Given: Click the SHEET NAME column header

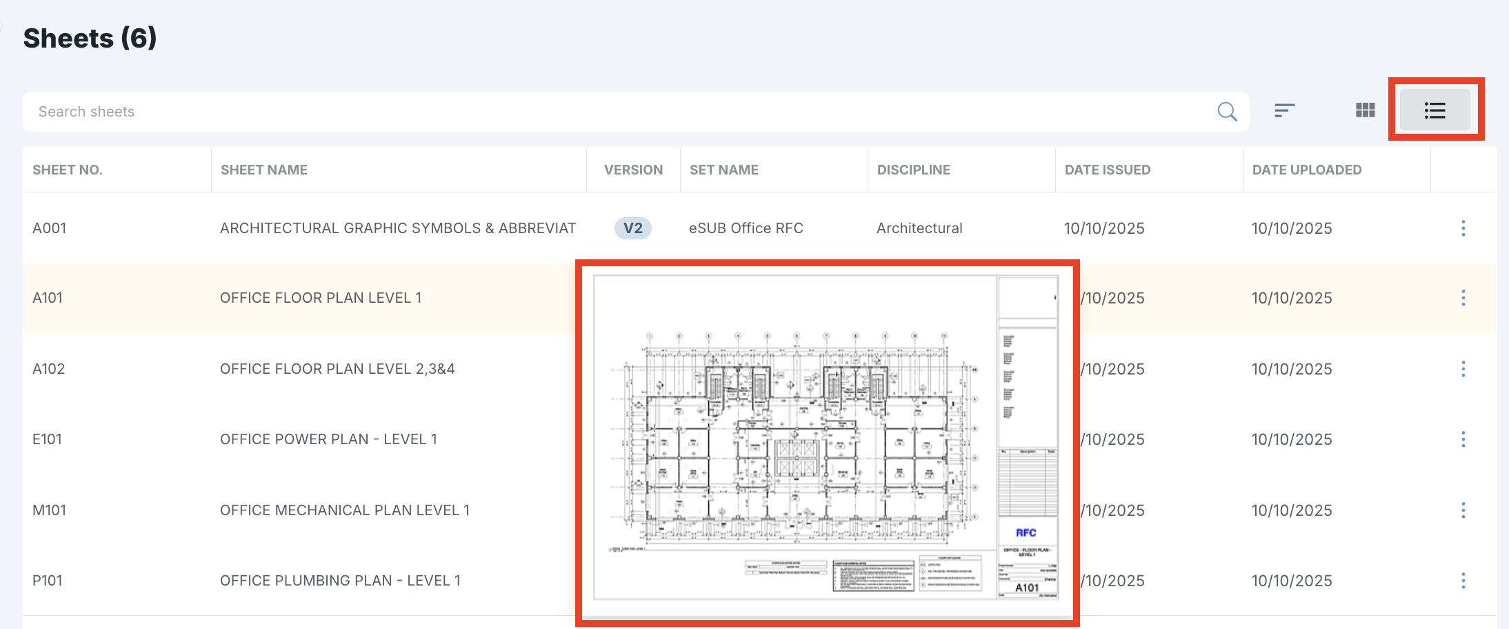Looking at the screenshot, I should point(264,170).
